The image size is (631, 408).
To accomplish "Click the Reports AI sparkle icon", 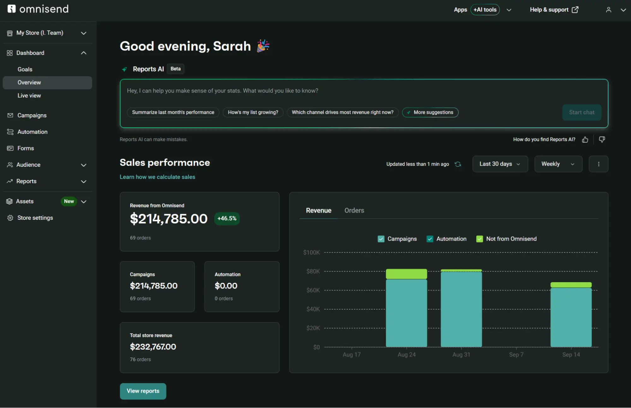I will tap(125, 69).
